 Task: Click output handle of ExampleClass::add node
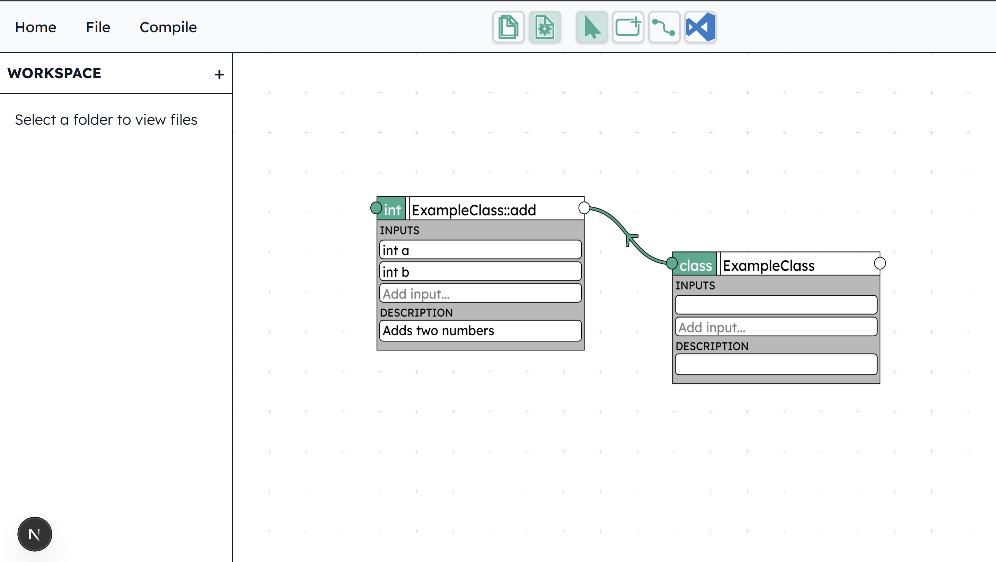pos(584,208)
